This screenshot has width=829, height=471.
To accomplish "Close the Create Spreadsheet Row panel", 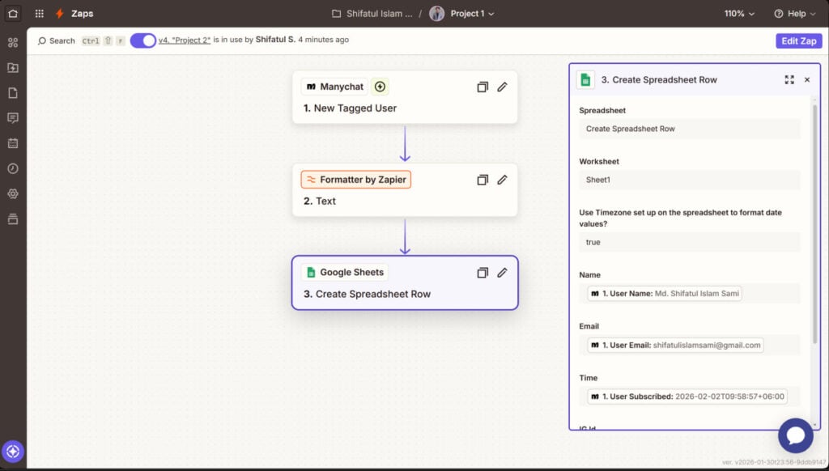I will [807, 80].
